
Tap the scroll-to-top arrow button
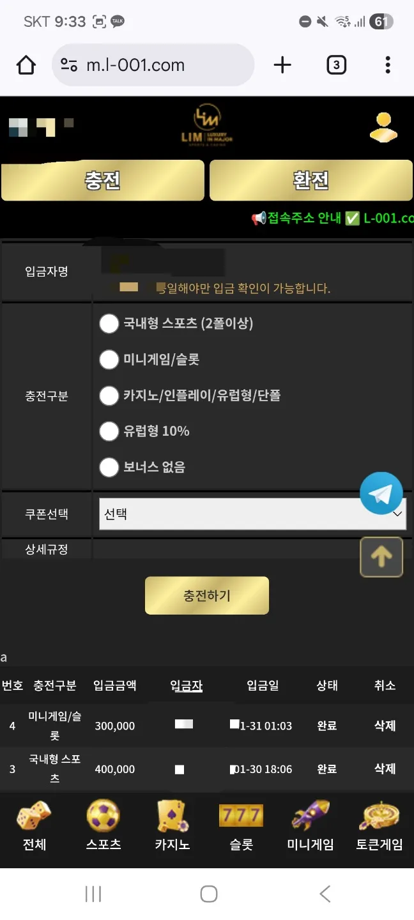coord(381,557)
